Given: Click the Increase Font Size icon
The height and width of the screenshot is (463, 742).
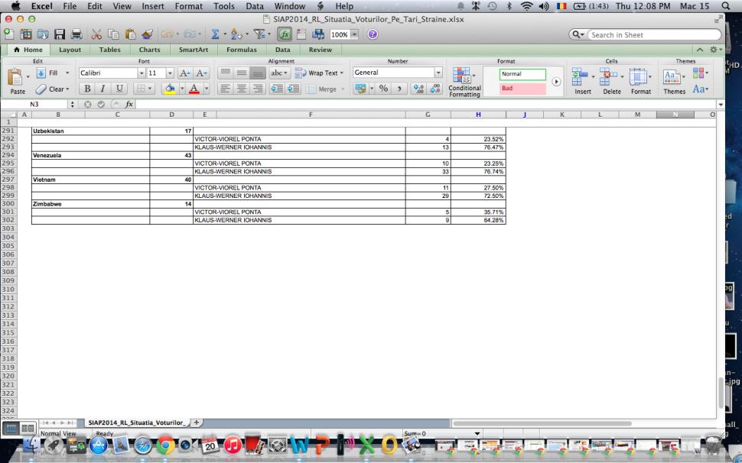Looking at the screenshot, I should point(183,73).
